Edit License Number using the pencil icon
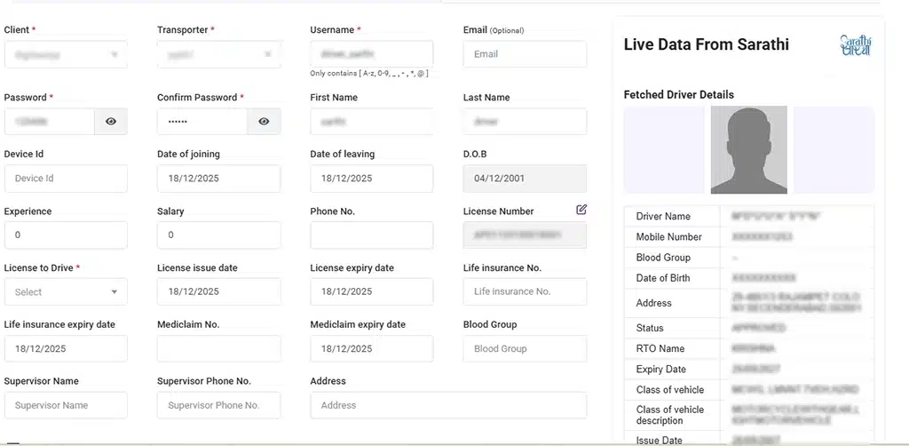 point(581,210)
